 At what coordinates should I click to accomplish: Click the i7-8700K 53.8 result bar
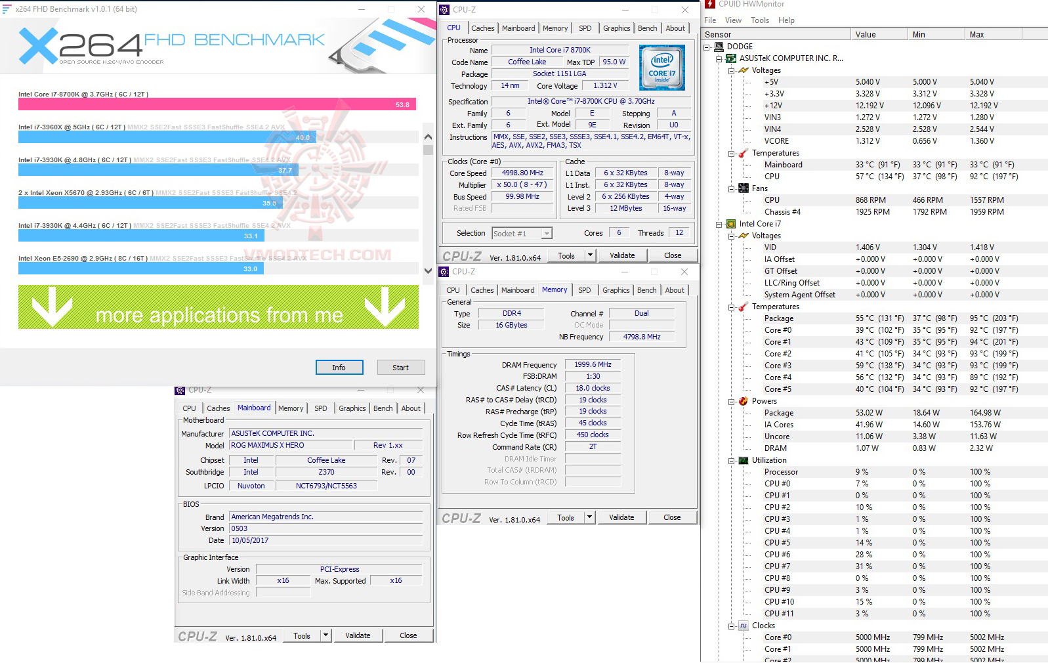pyautogui.click(x=217, y=104)
